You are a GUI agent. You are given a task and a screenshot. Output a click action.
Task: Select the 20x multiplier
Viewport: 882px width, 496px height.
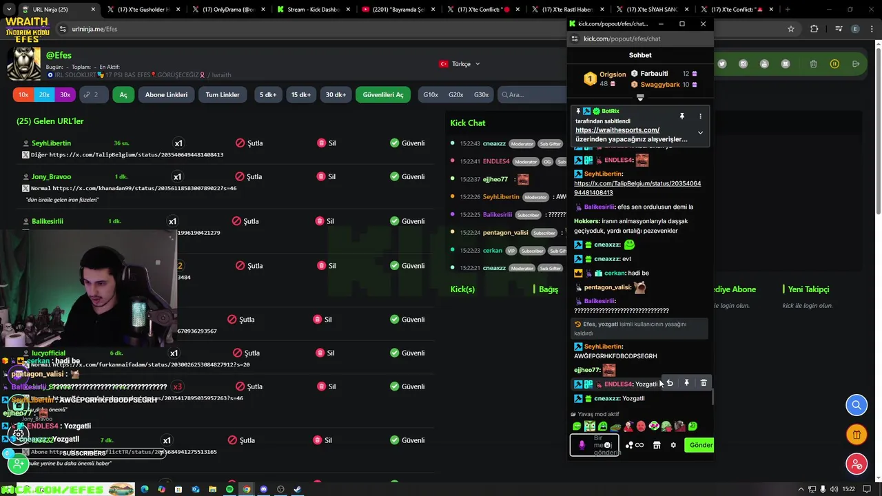click(44, 94)
